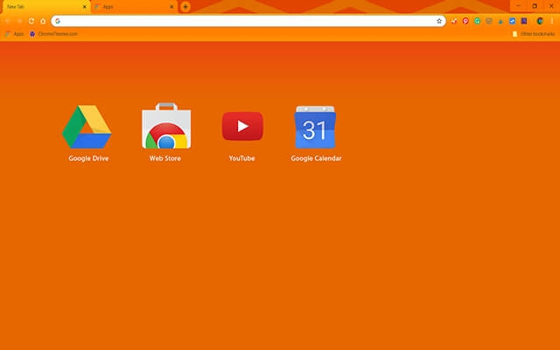Click the Google icon in address bar
Screen dimensions: 560x350
[x=58, y=21]
